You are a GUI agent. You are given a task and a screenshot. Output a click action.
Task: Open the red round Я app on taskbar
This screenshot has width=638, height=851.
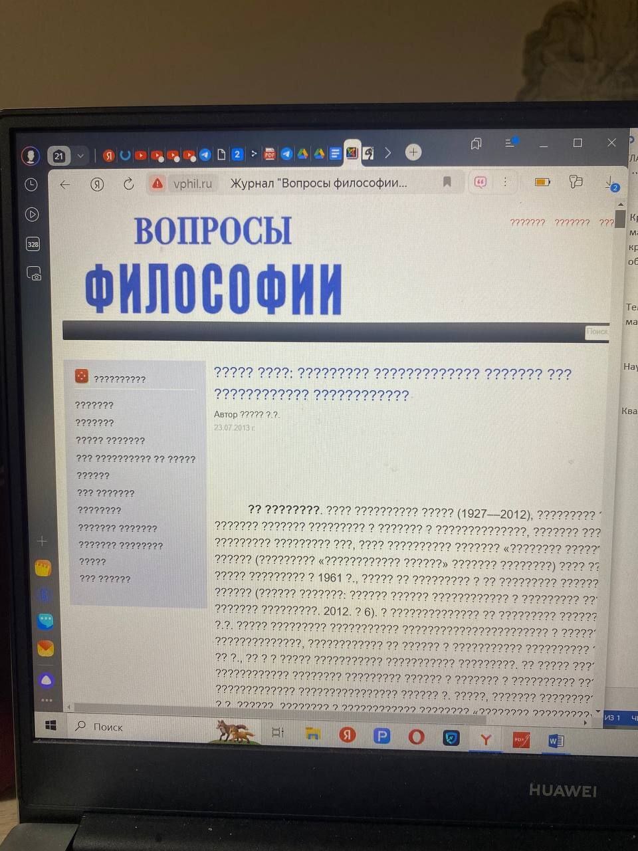[347, 735]
